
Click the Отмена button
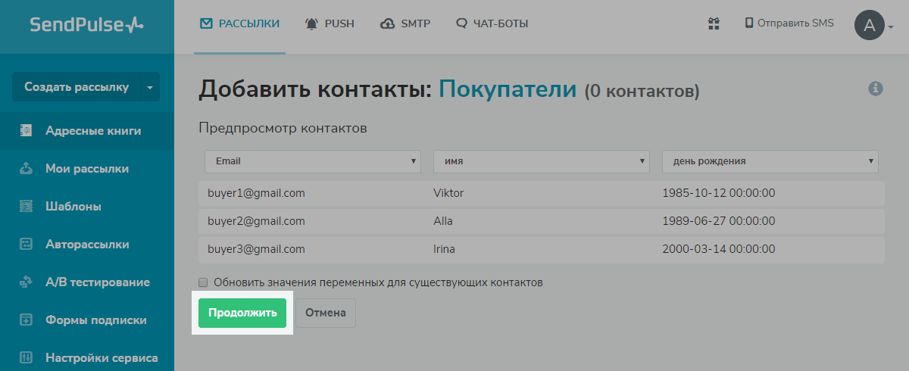pyautogui.click(x=326, y=313)
